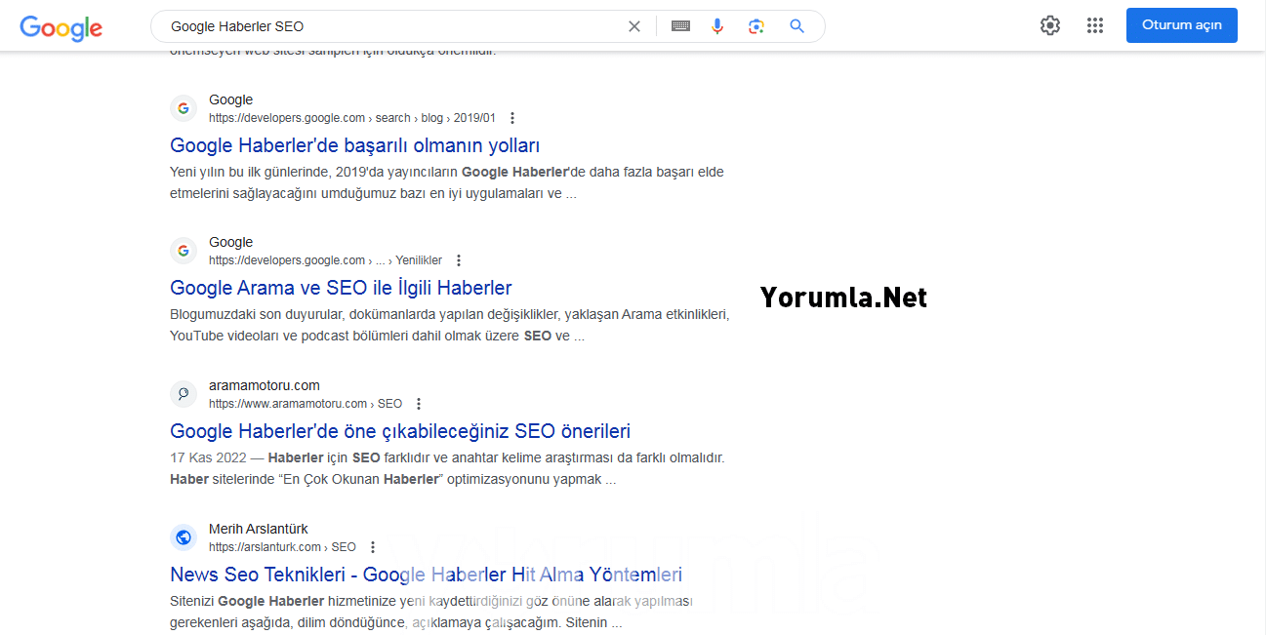Click the www.aramamotoru.com SEO URL
This screenshot has width=1266, height=635.
click(306, 404)
